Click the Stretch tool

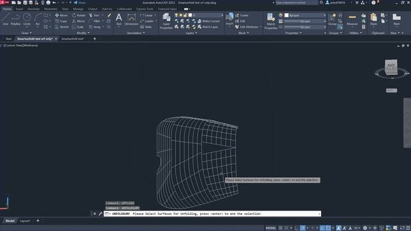point(62,27)
